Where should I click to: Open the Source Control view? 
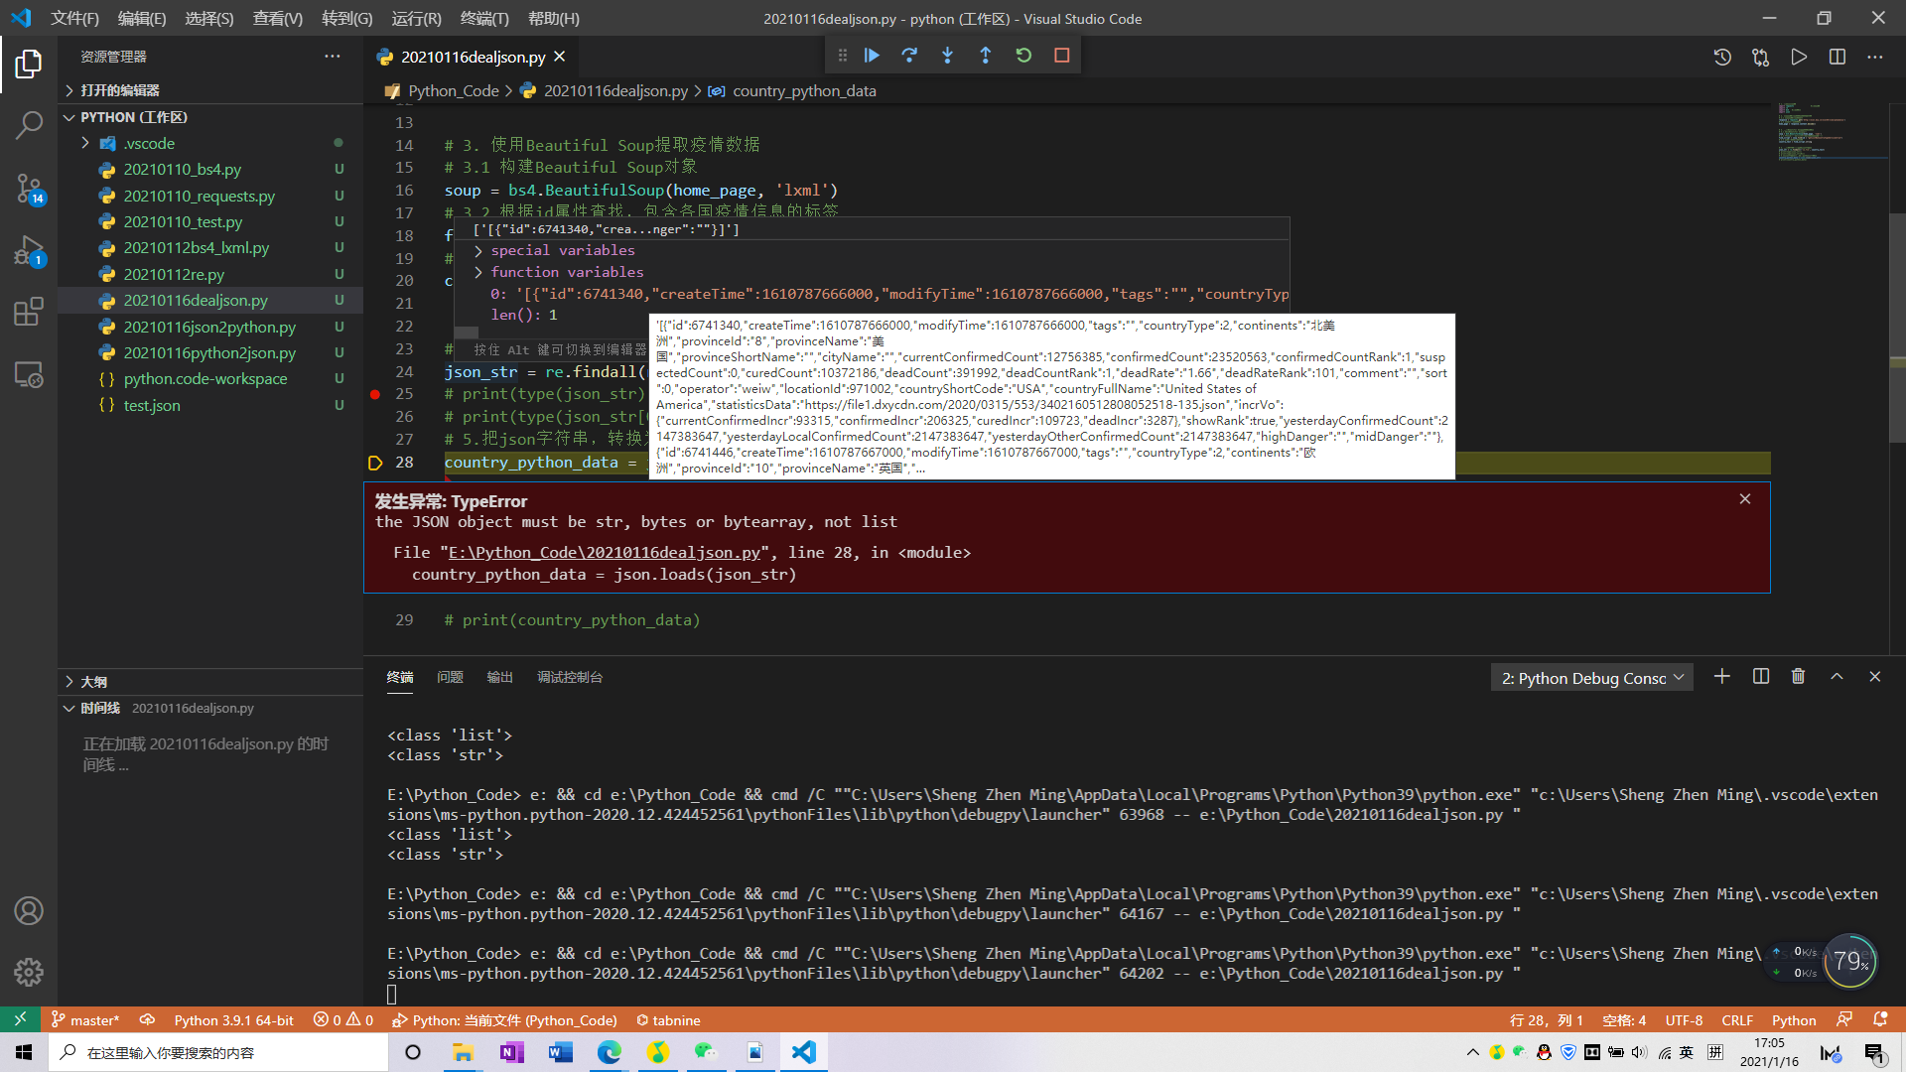coord(29,189)
